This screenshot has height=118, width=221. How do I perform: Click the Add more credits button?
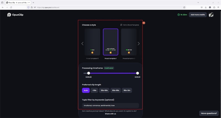tap(198, 15)
